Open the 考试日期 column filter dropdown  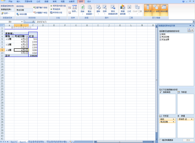[27, 36]
